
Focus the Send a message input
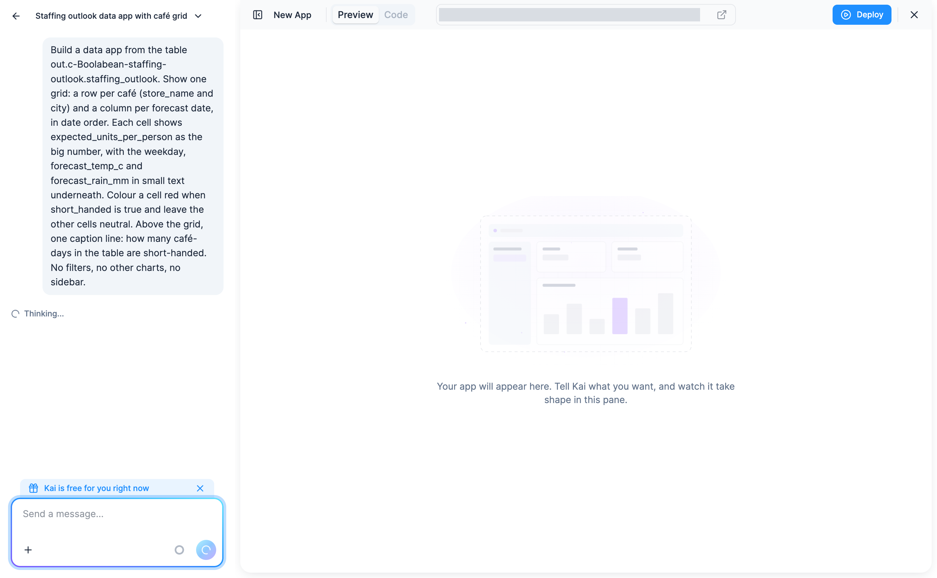117,514
